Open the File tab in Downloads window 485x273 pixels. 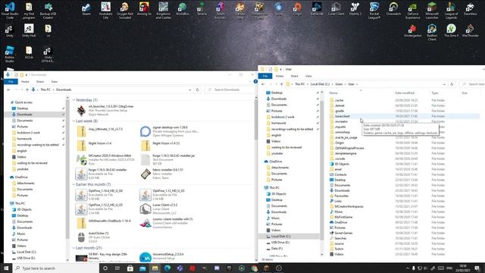pyautogui.click(x=11, y=81)
